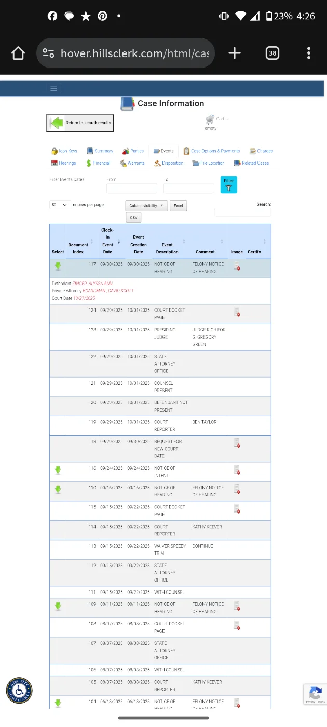The height and width of the screenshot is (727, 327).
Task: Click the green download arrow for Notice of Intent 116
Action: 58,470
